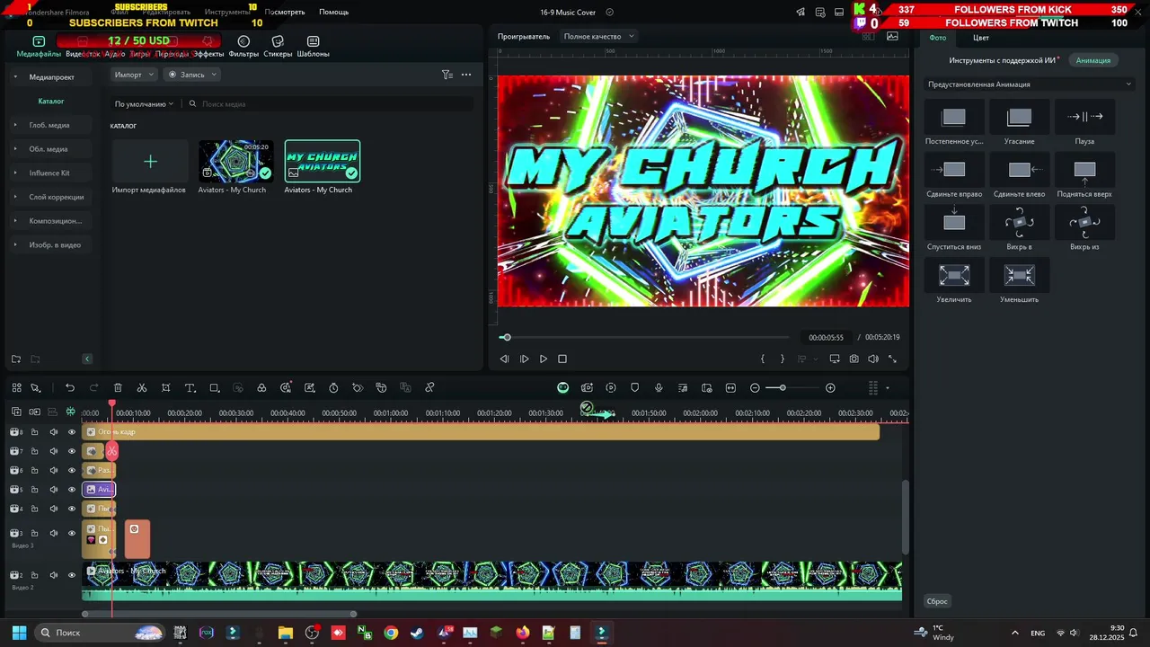Select the Crop tool in timeline toolbar
Screen dimensions: 1150x647
click(x=166, y=387)
